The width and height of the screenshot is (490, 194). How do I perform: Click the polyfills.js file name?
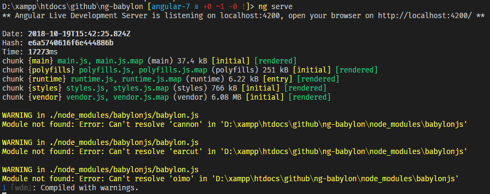point(105,70)
